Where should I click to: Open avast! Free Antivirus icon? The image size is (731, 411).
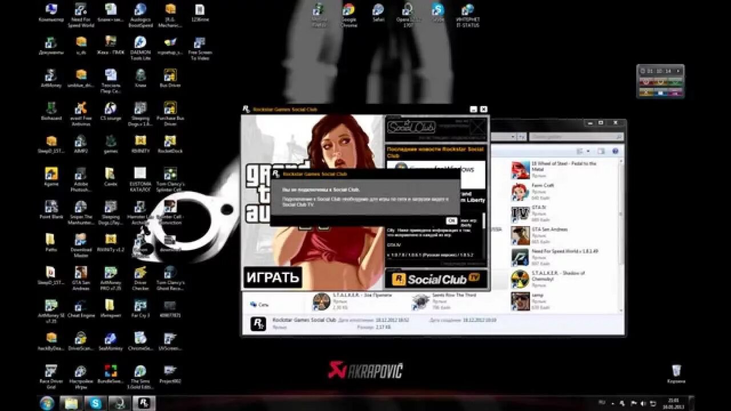pos(81,113)
